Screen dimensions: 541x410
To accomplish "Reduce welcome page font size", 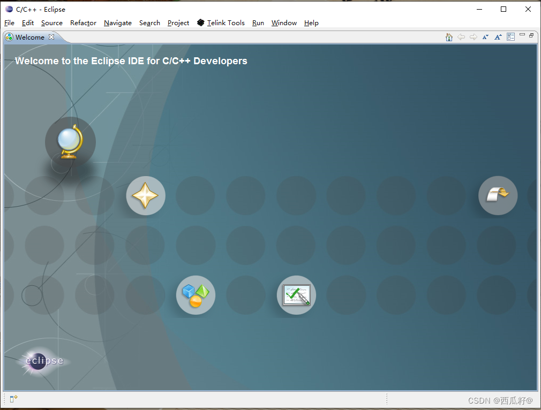I will tap(485, 37).
